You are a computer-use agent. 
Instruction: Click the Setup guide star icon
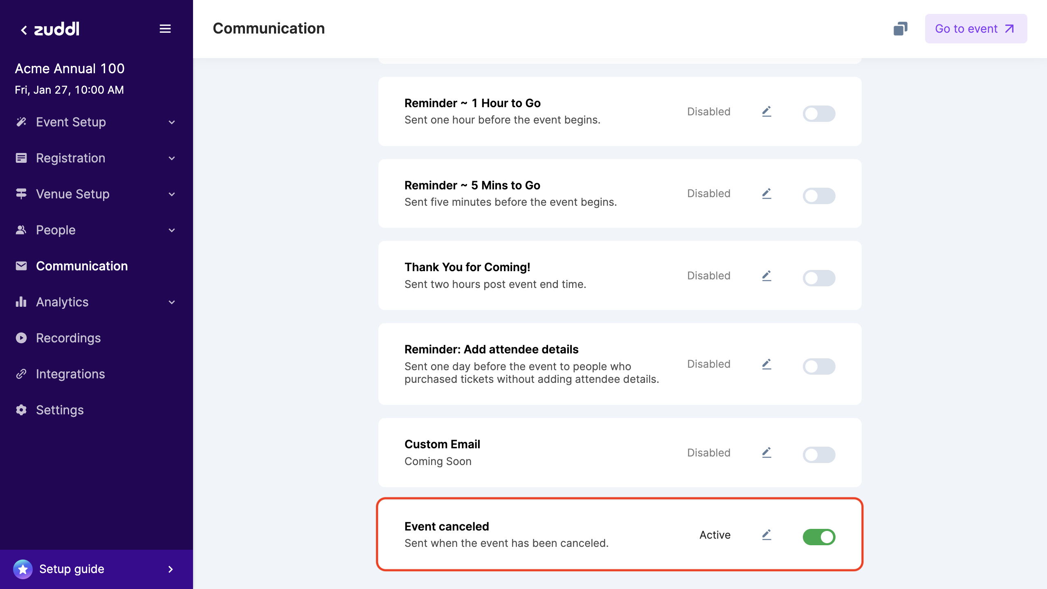click(23, 569)
